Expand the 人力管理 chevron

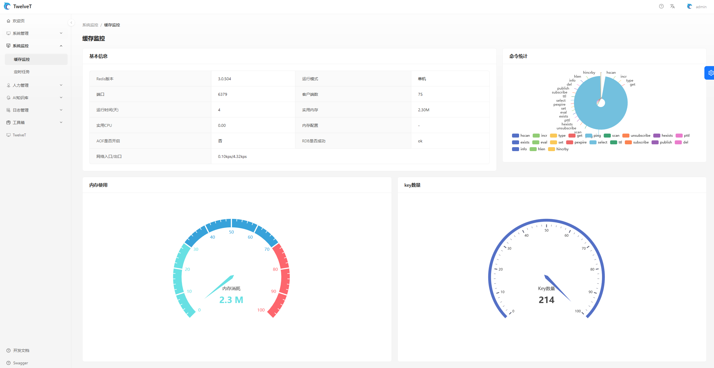point(61,85)
